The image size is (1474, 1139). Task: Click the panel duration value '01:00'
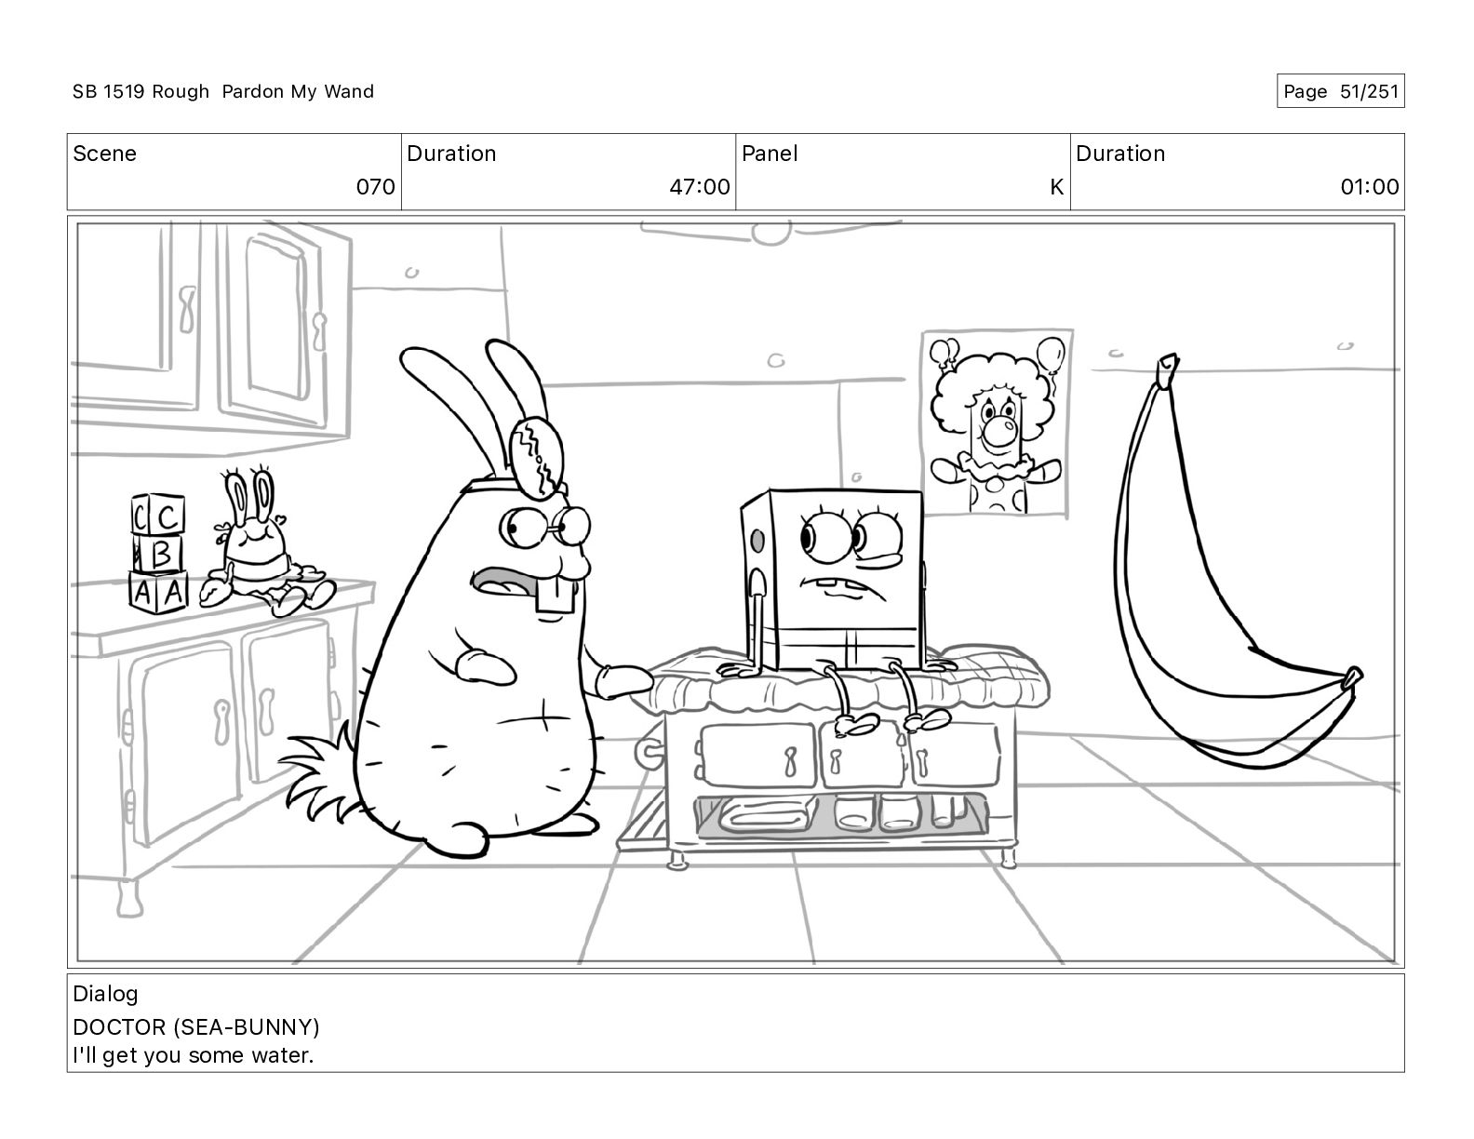coord(1370,187)
